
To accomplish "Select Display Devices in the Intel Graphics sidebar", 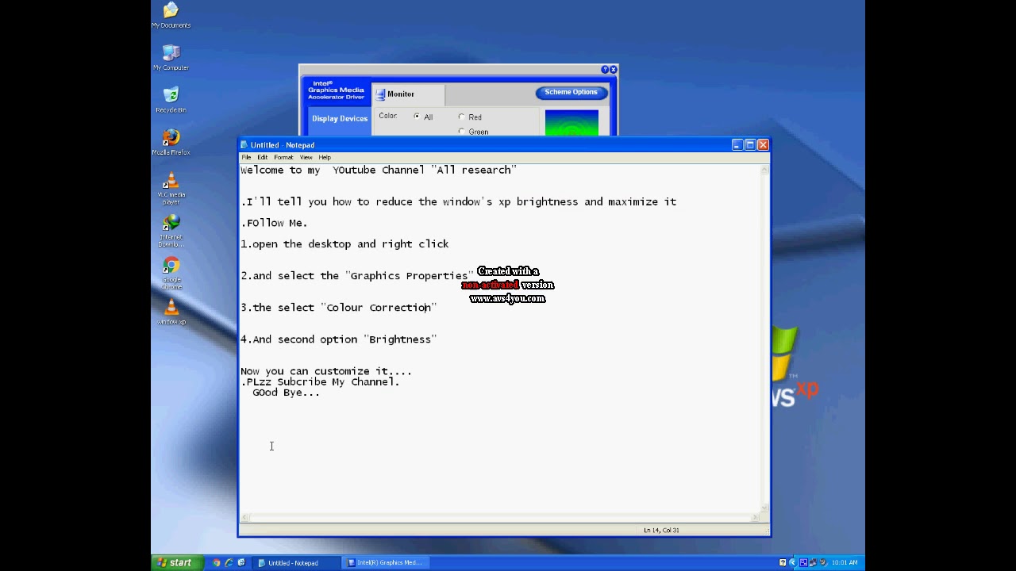I will click(340, 118).
